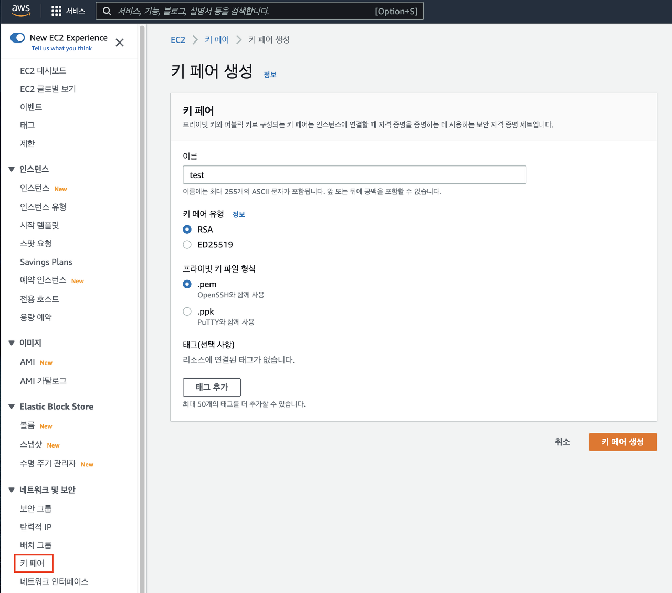The image size is (672, 593).
Task: Click the EC2 breadcrumb link
Action: (x=178, y=40)
